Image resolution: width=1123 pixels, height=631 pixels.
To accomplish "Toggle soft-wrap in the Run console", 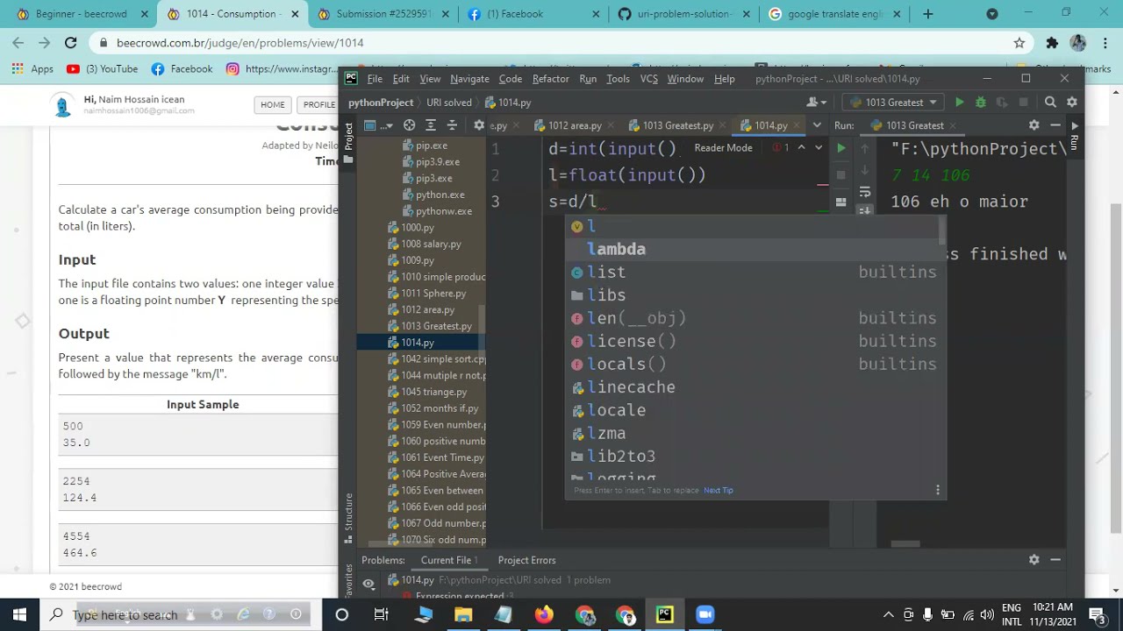I will coord(865,192).
